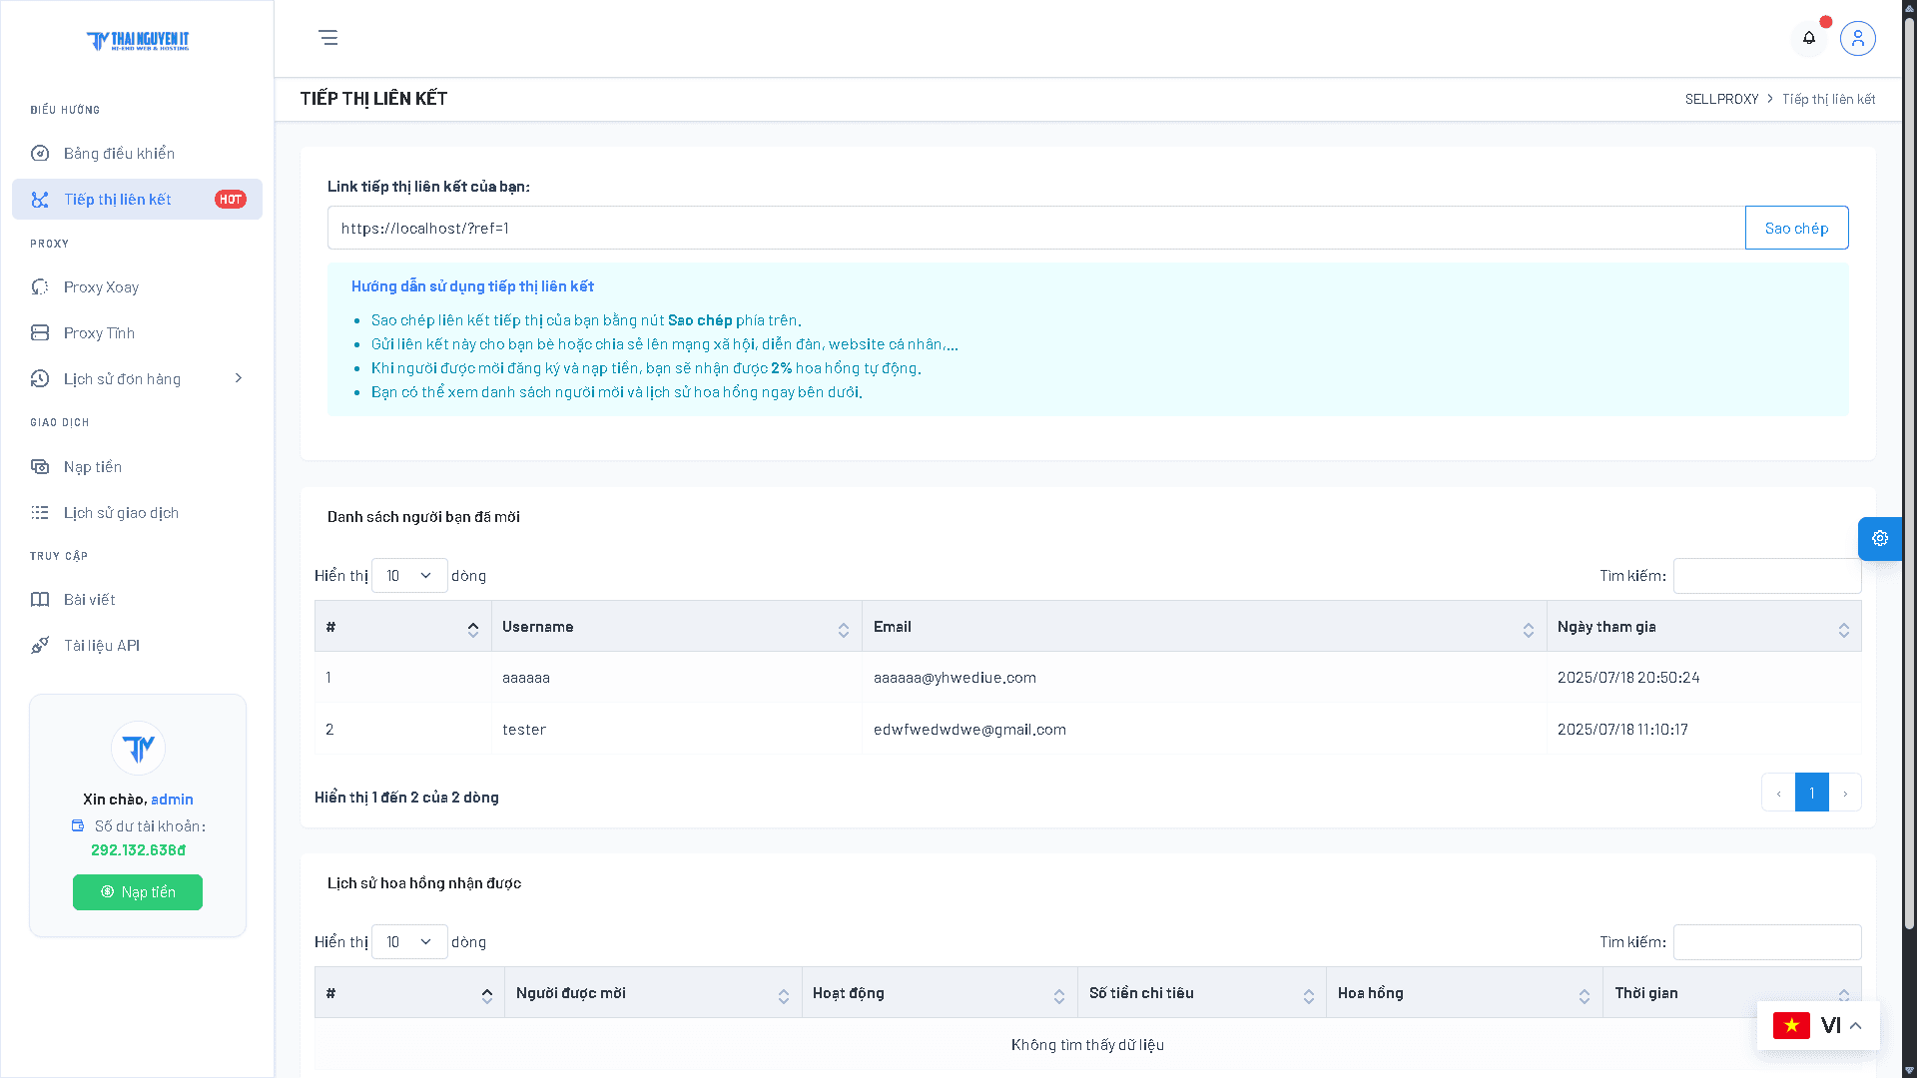This screenshot has width=1917, height=1078.
Task: Focus the commission history search box
Action: click(1767, 942)
